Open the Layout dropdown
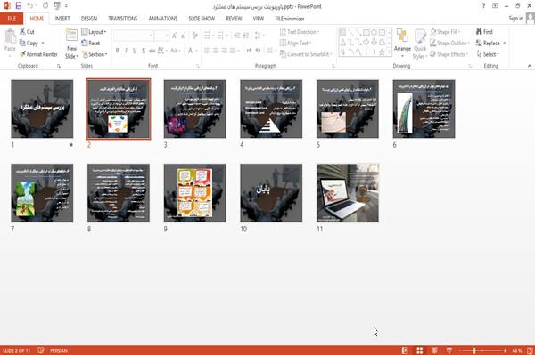This screenshot has width=535, height=355. tap(94, 32)
